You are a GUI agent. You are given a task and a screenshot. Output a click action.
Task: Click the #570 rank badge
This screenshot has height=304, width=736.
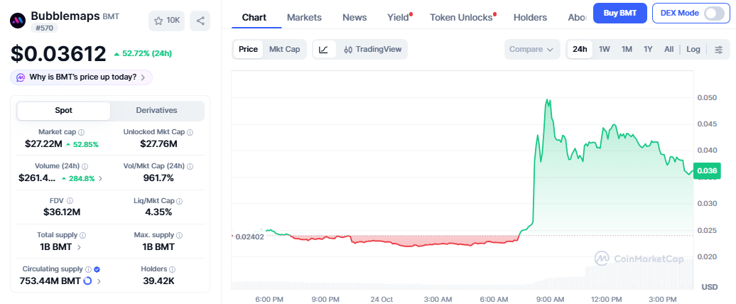(45, 28)
